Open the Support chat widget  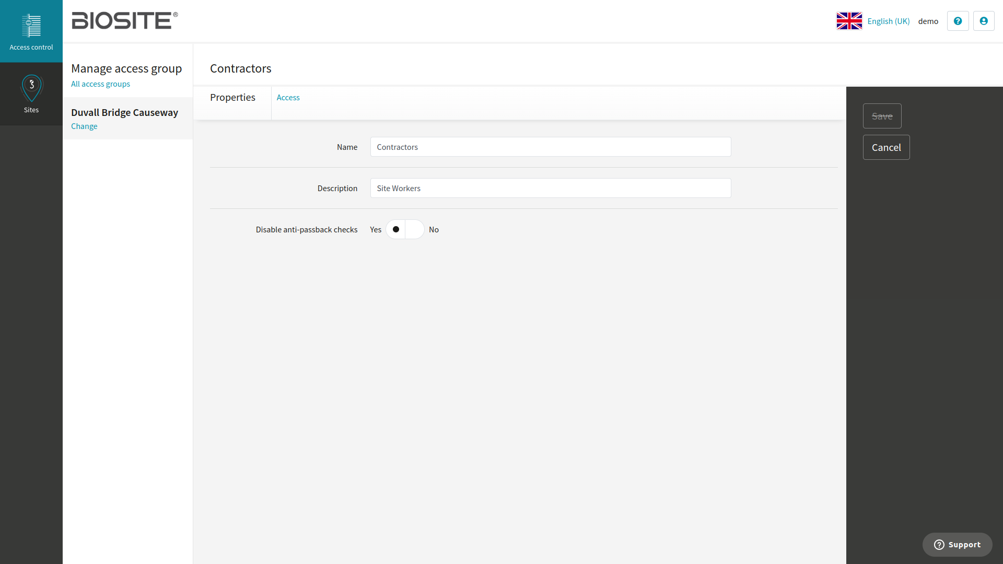[957, 545]
